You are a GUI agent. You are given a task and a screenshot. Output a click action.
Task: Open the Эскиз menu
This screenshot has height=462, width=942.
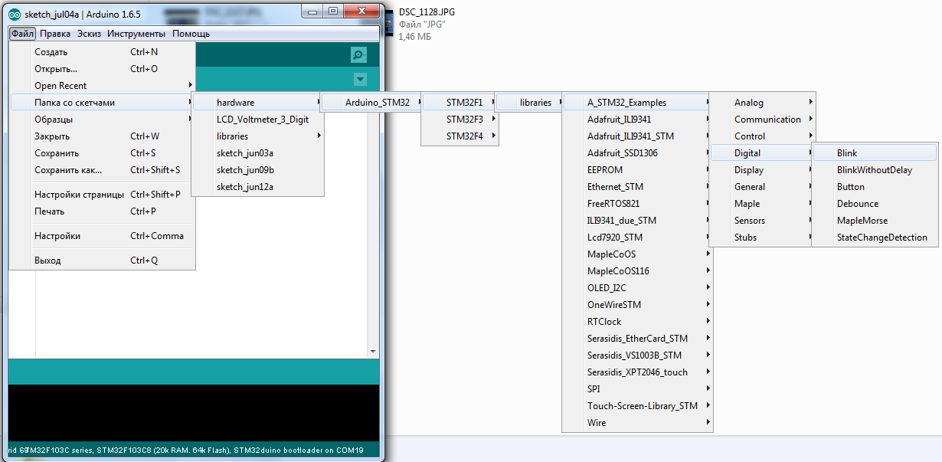(x=90, y=34)
